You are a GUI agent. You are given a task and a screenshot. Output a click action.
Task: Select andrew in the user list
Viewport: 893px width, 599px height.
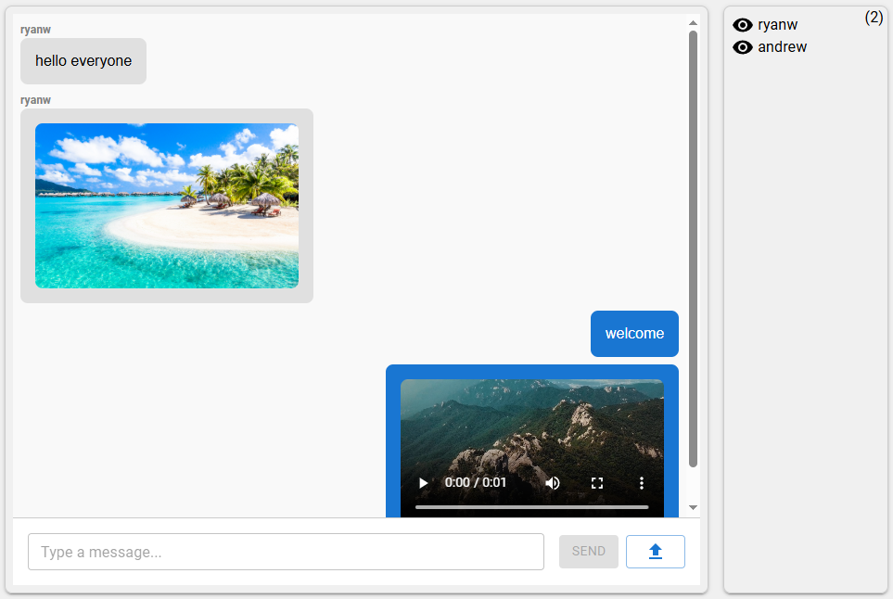[x=782, y=47]
